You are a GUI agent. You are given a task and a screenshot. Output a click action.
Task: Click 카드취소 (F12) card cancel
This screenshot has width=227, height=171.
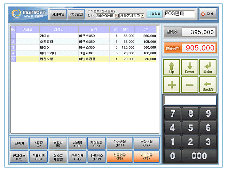(97, 157)
